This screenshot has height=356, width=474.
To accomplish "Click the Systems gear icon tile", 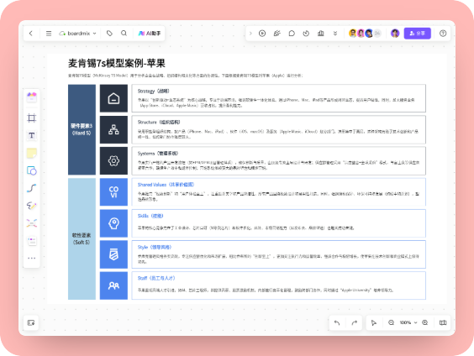I will pos(113,161).
